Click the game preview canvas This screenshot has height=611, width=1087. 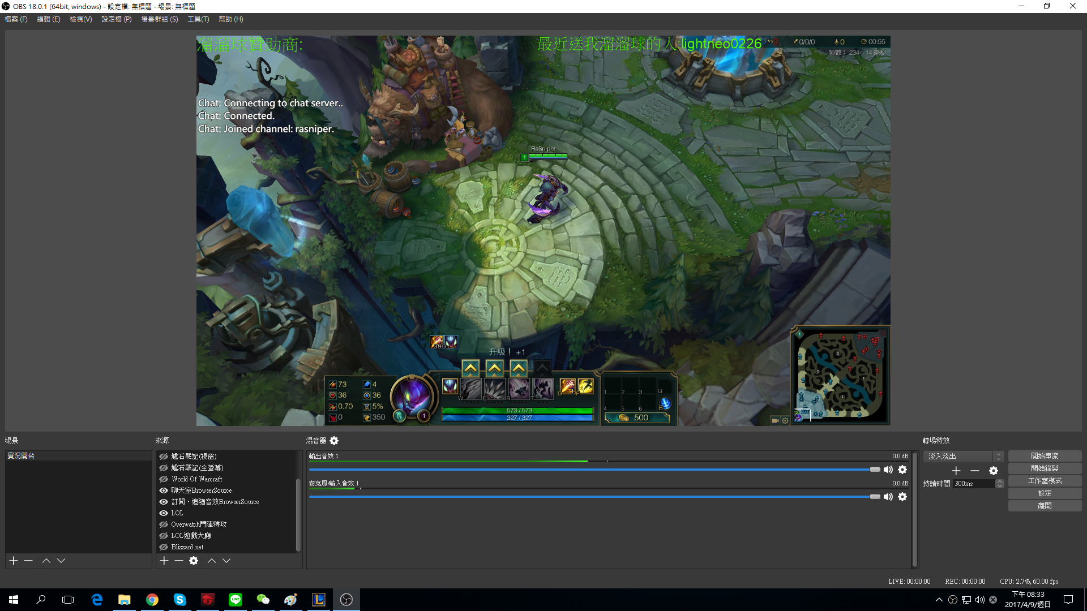pyautogui.click(x=543, y=231)
